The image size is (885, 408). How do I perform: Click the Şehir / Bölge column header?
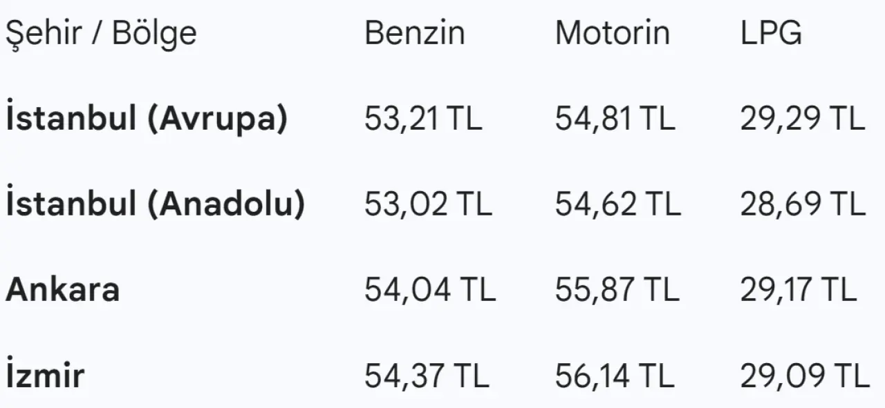101,33
